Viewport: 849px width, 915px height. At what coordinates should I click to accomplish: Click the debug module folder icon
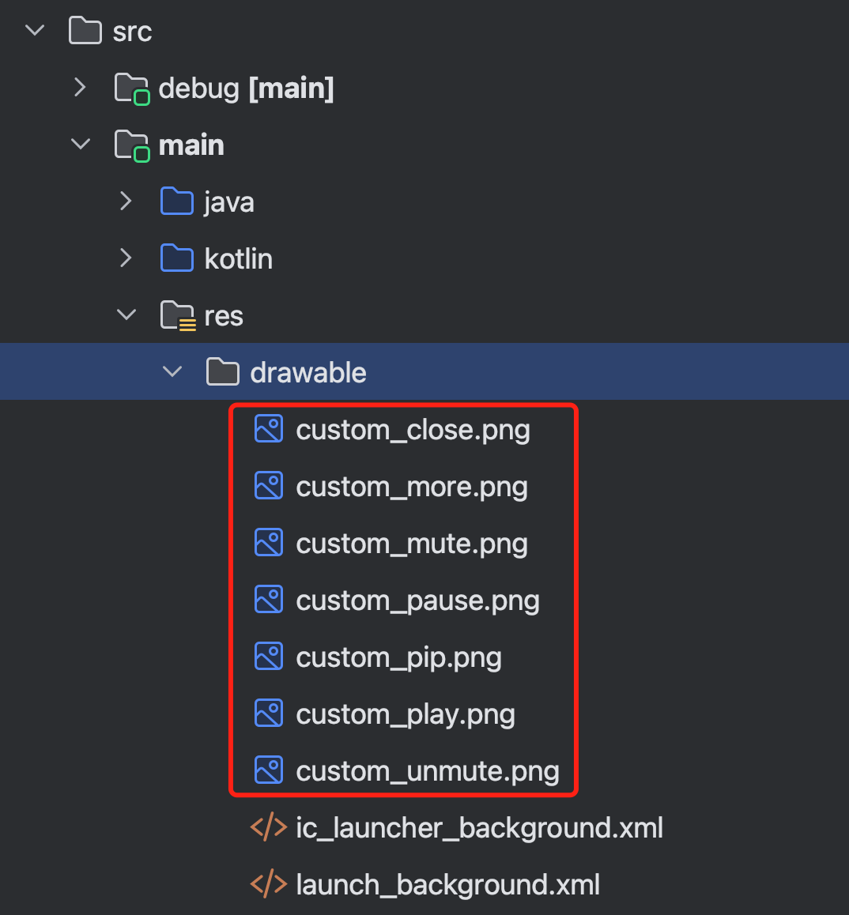point(131,88)
